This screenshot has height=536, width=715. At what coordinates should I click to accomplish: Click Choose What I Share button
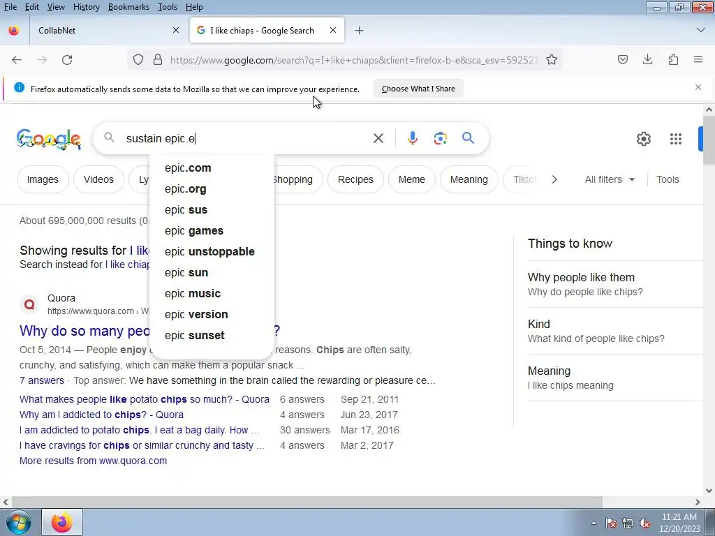click(x=418, y=89)
